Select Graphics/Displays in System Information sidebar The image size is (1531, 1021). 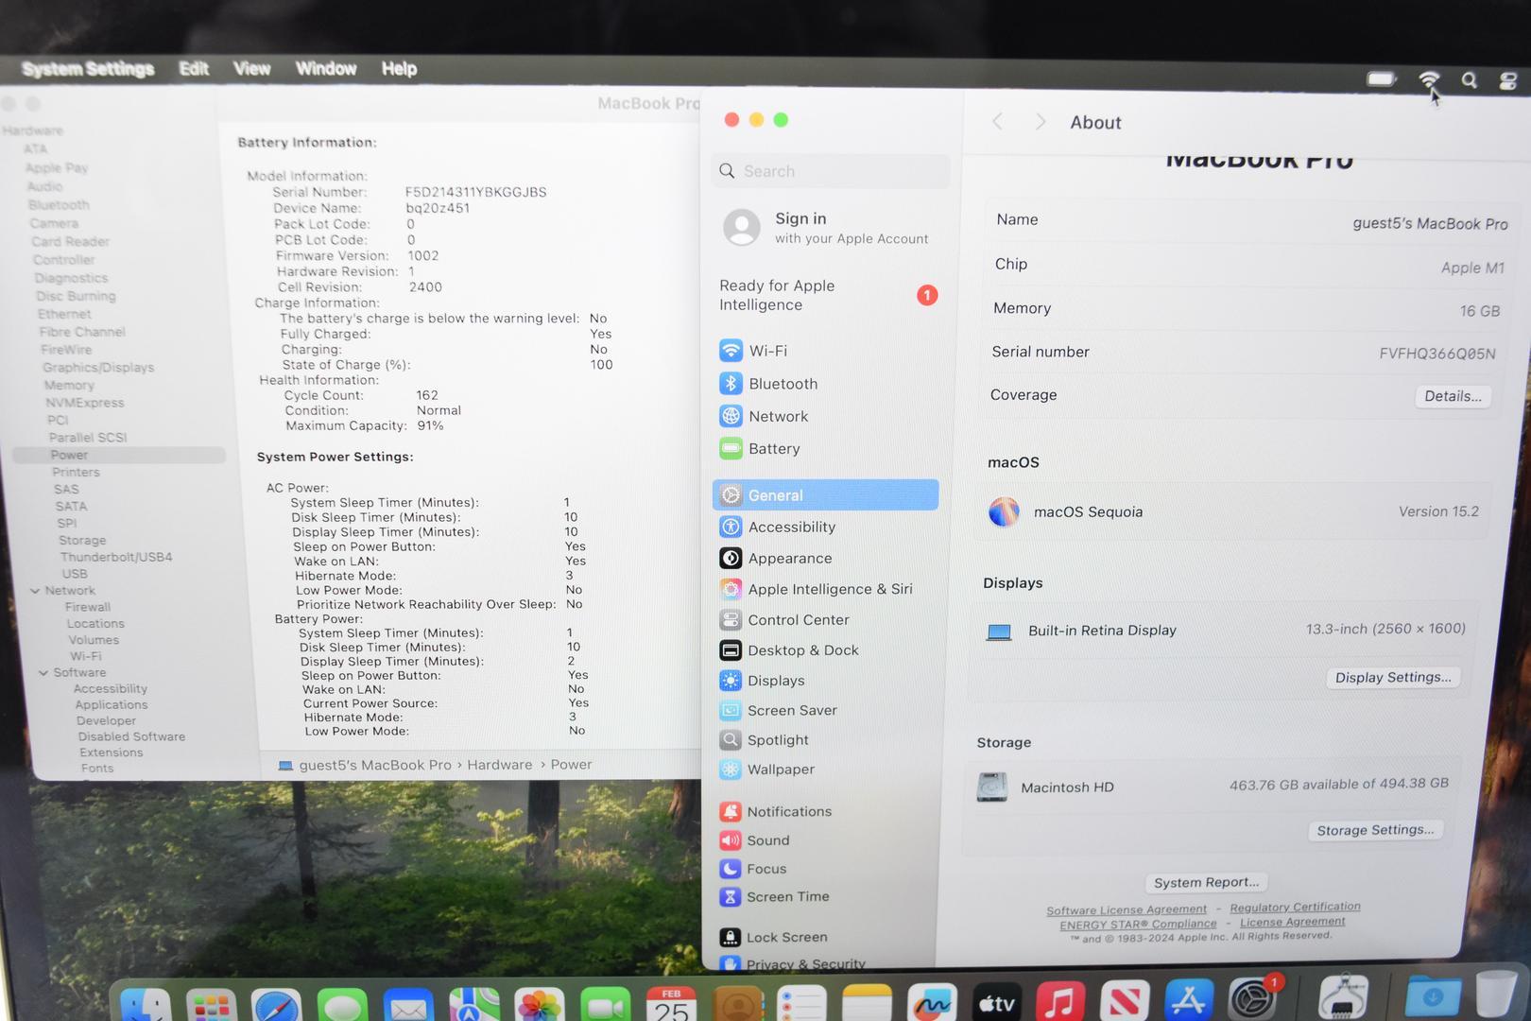click(98, 368)
